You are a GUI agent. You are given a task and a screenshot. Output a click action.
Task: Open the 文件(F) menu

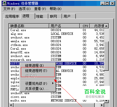[x=9, y=9]
